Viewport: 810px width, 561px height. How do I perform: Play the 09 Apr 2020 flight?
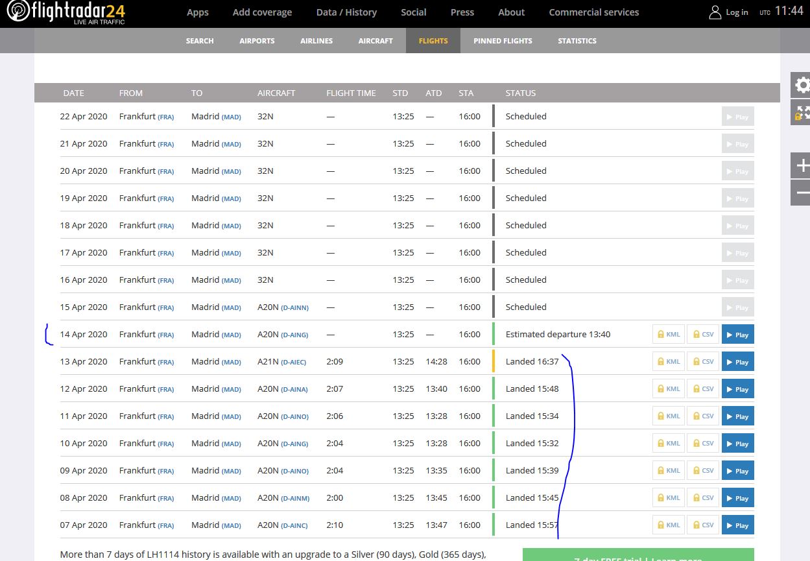(x=738, y=471)
